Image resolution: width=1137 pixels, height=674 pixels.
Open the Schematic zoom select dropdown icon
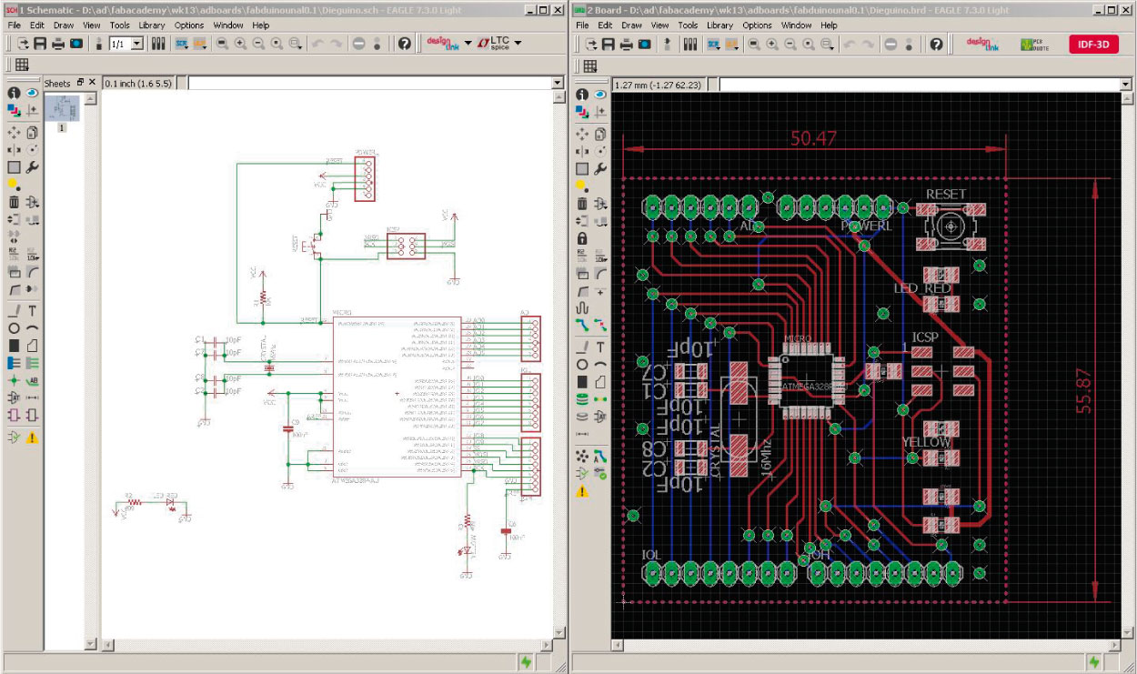[296, 43]
